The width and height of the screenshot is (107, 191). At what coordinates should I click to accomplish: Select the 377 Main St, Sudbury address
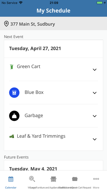[x=32, y=24]
